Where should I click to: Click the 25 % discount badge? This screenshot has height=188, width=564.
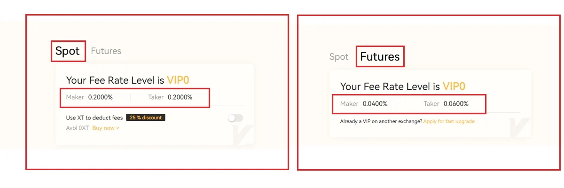click(145, 117)
